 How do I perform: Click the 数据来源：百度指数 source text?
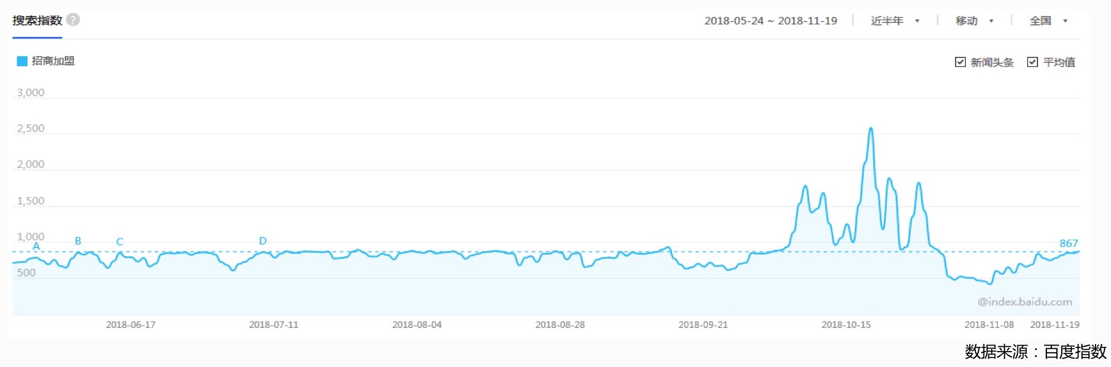point(1035,352)
